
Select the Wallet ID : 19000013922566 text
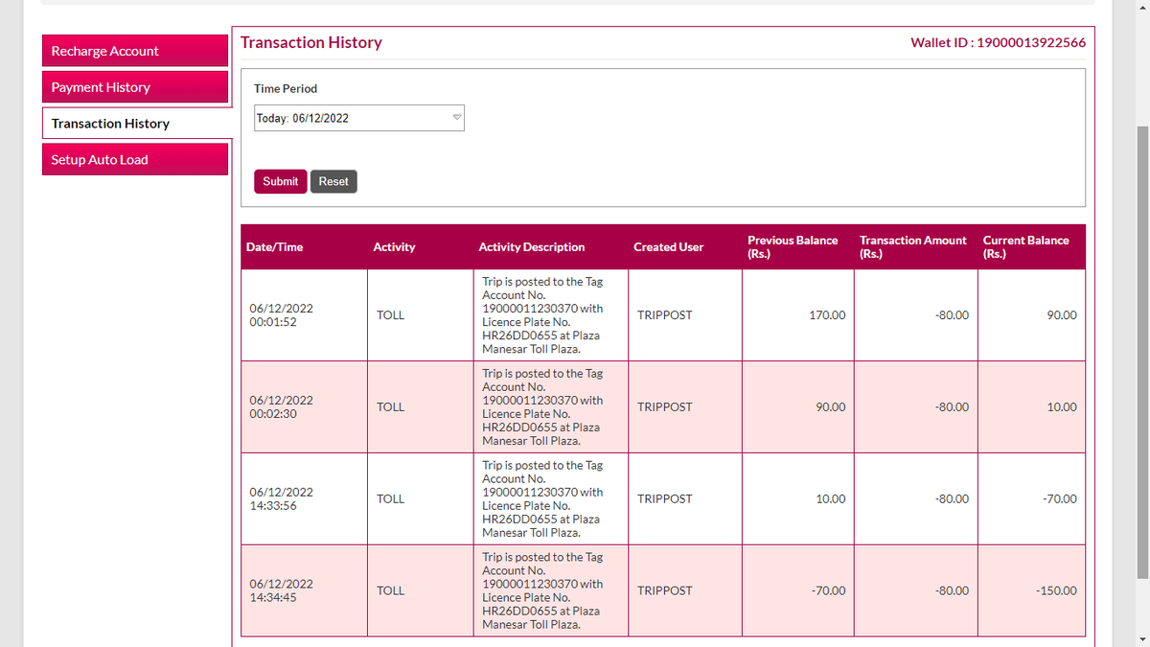(x=998, y=43)
